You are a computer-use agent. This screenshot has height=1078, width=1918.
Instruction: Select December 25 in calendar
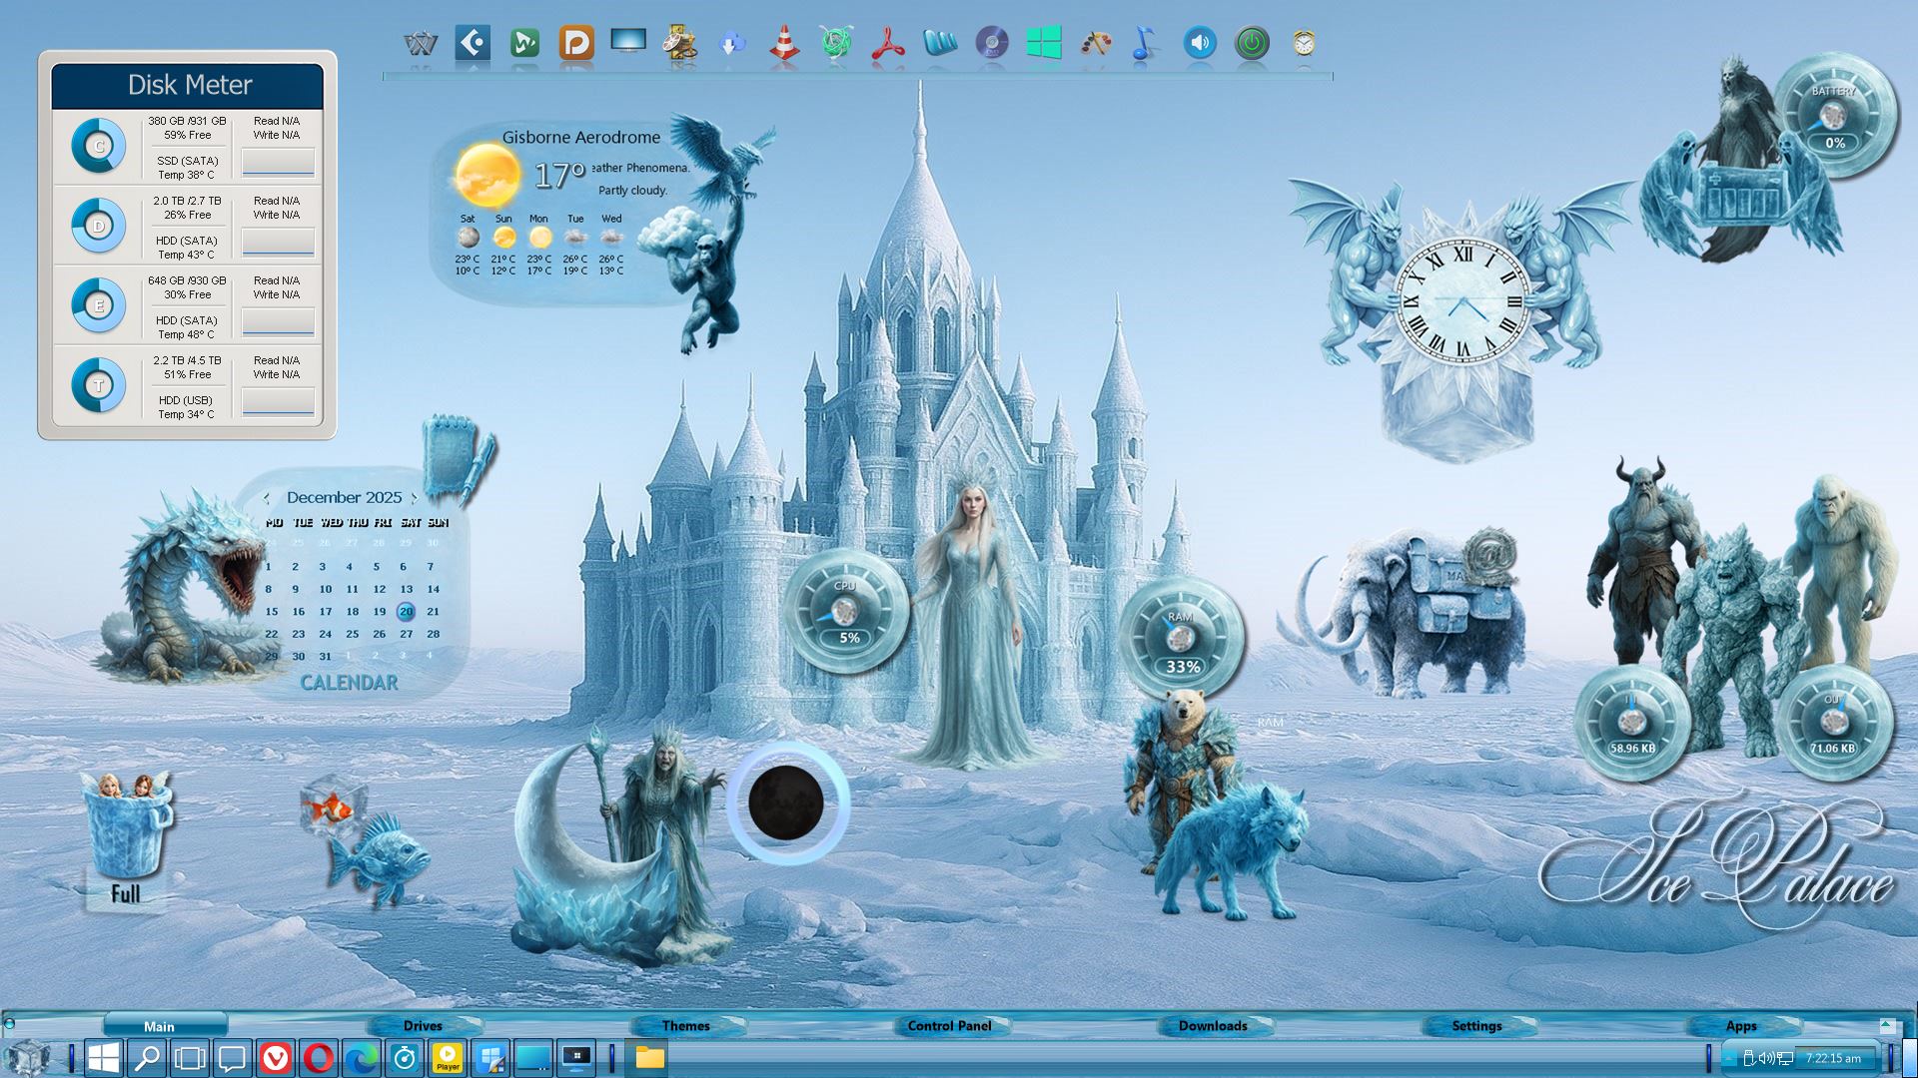[x=352, y=634]
